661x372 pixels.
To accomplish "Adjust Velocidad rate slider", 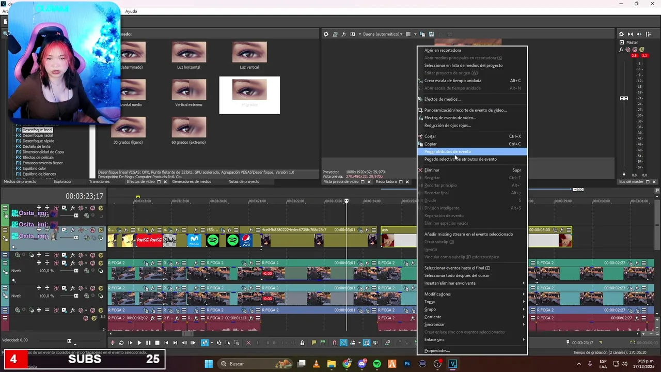I will point(69,340).
